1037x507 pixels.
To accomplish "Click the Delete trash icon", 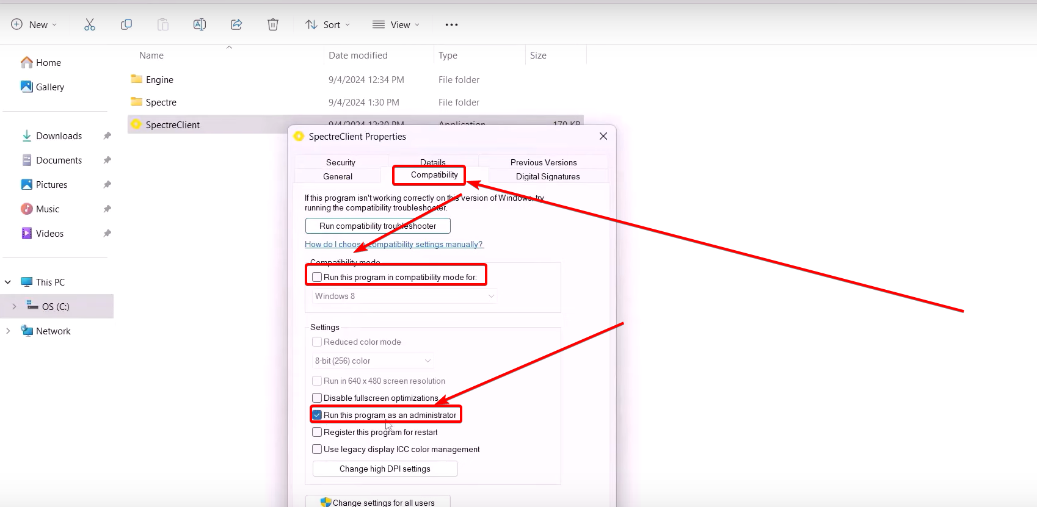I will coord(273,24).
